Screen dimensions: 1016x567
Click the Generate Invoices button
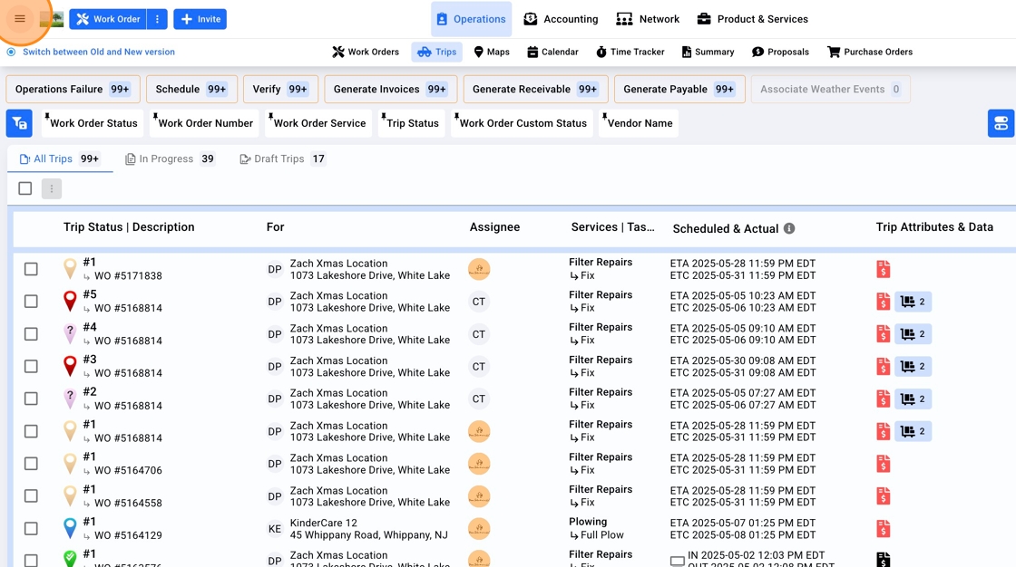pyautogui.click(x=389, y=89)
